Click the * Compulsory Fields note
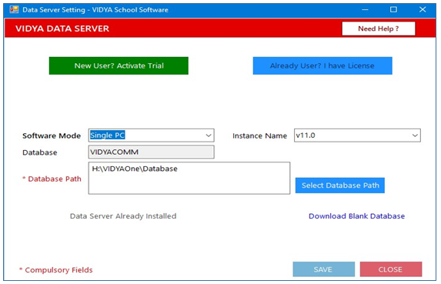This screenshot has height=284, width=441. (x=55, y=270)
